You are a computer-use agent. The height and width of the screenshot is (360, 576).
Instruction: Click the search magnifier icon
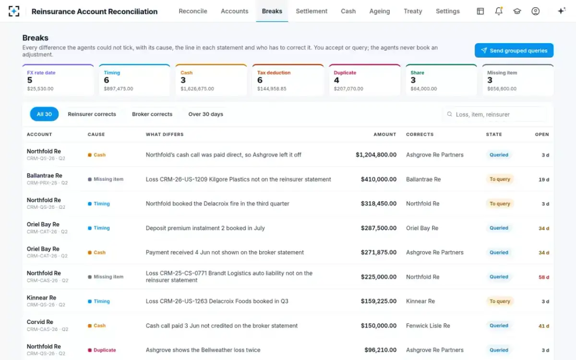tap(450, 114)
